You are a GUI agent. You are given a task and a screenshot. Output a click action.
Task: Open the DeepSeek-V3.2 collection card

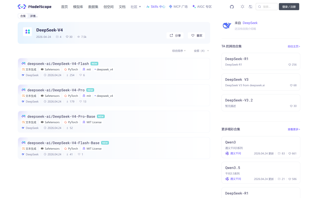pyautogui.click(x=261, y=103)
